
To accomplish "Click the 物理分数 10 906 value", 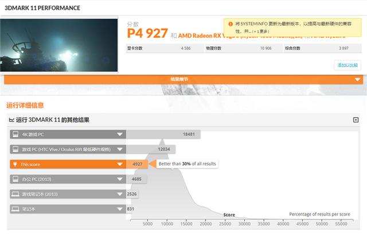I will pyautogui.click(x=266, y=48).
